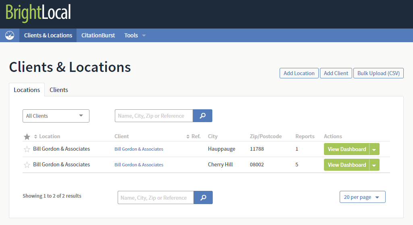
Task: Click Showing 1 to 2 of 2 results
Action: pyautogui.click(x=52, y=196)
